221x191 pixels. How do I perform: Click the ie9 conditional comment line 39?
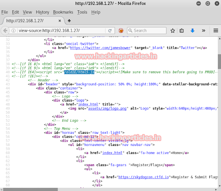tap(68, 68)
